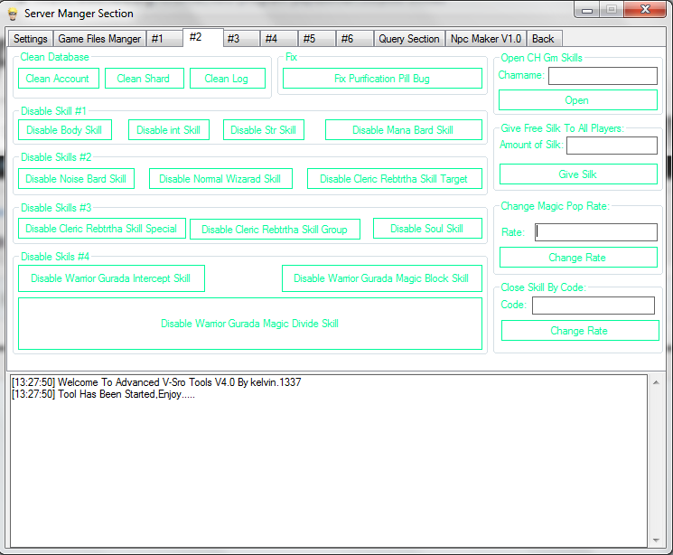Click Change Rate under Magic Pop Rate
Screen dimensions: 673x555
[x=578, y=258]
